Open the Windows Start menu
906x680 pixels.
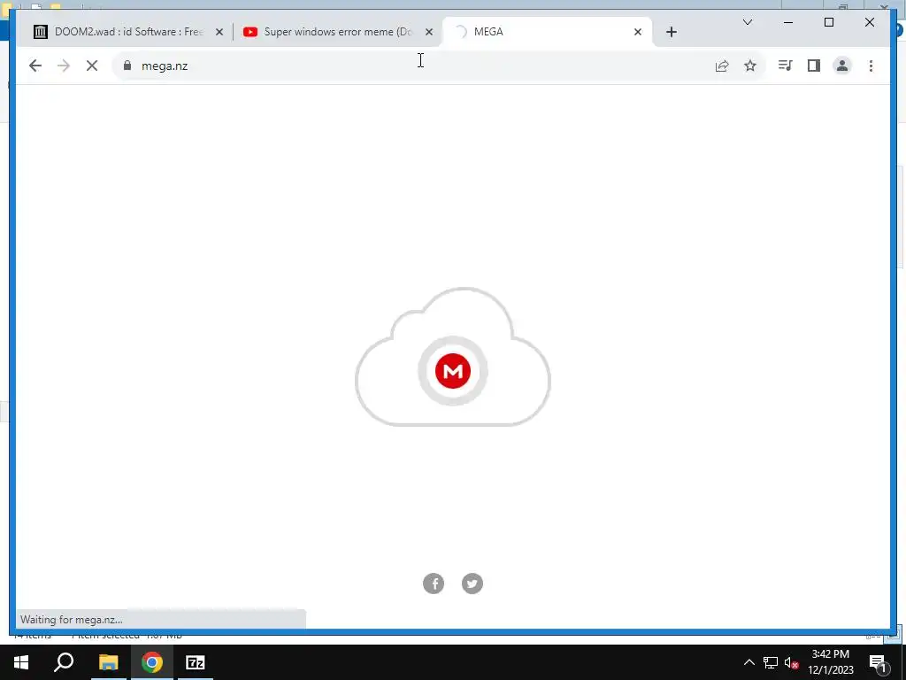pos(21,662)
